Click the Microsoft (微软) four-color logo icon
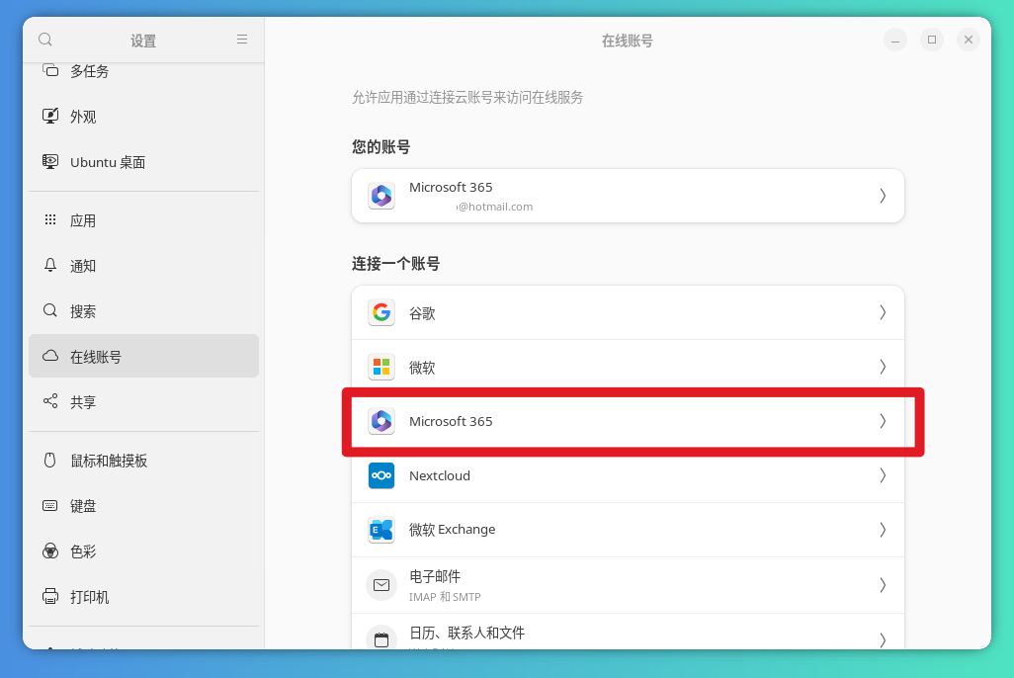 point(381,367)
